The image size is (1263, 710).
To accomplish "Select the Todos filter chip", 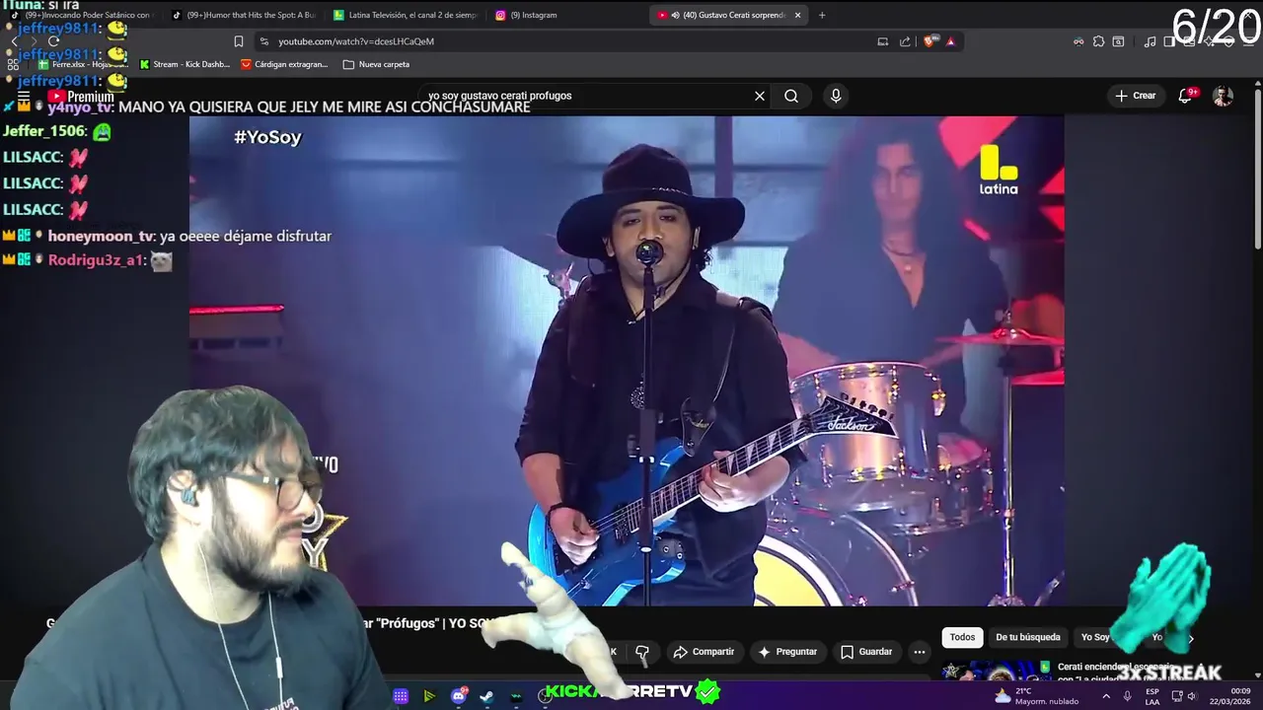I will (x=962, y=637).
